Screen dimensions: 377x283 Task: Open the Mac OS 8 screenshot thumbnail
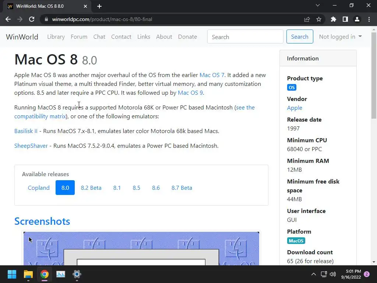point(141,249)
